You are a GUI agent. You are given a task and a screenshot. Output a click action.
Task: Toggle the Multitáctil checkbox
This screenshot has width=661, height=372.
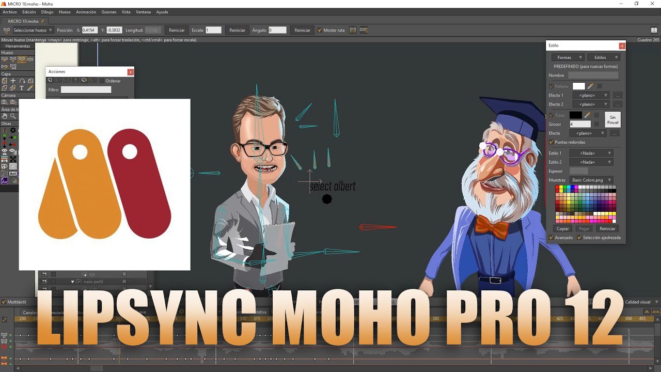tap(4, 302)
